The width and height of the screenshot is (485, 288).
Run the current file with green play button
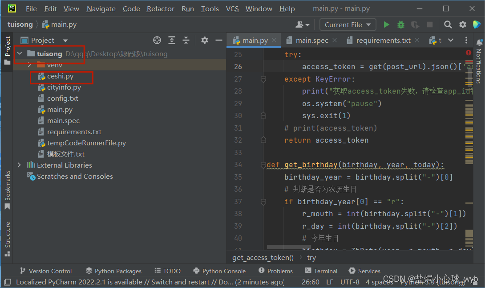[x=386, y=25]
